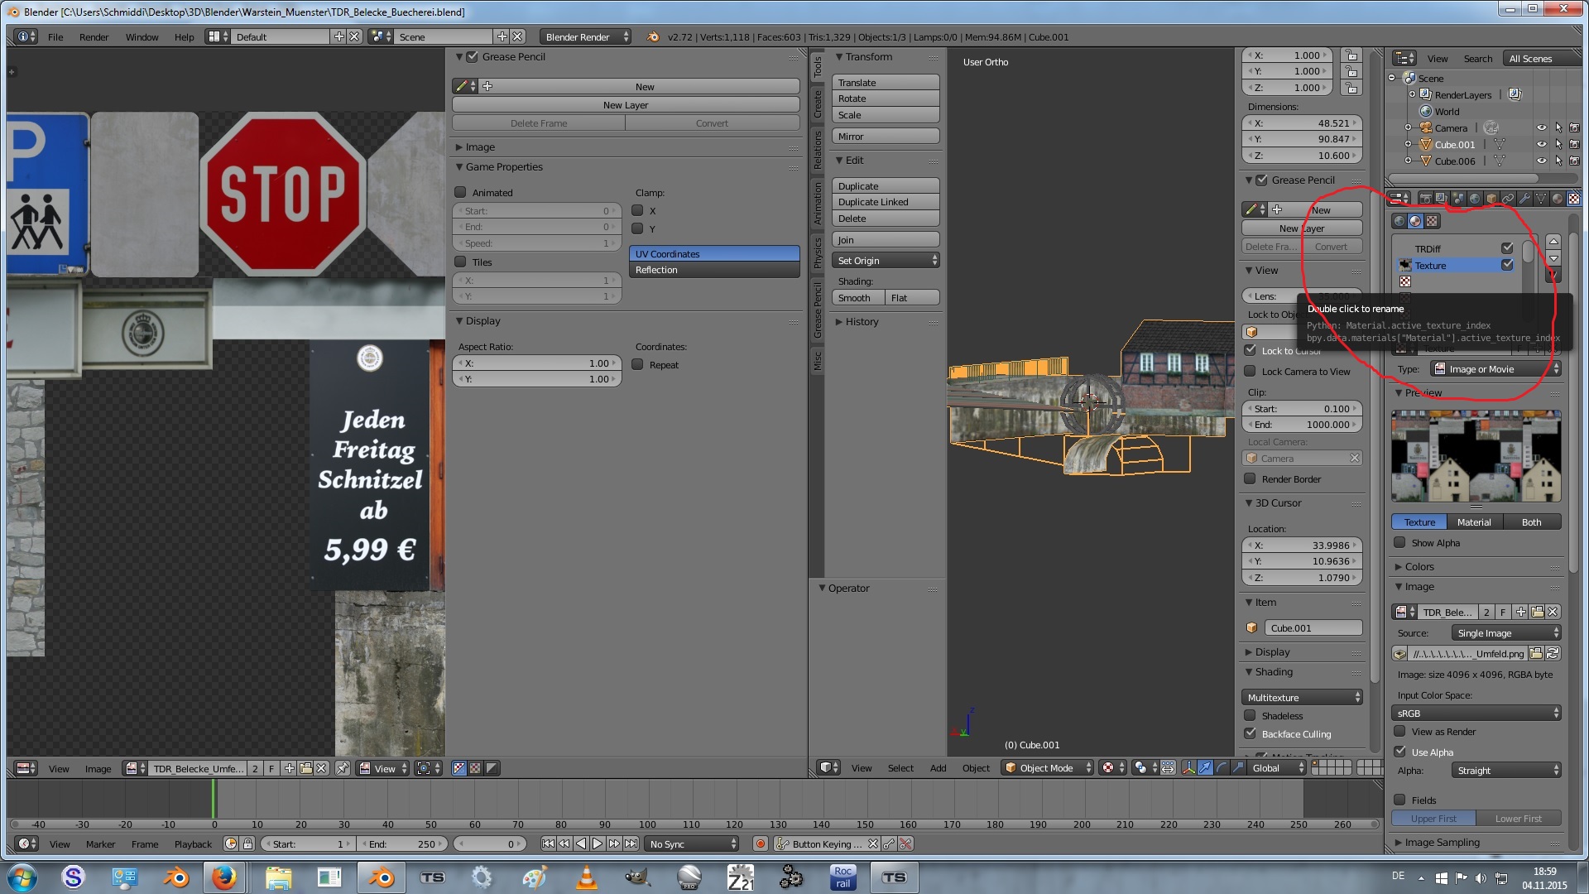
Task: Open the Object Mode dropdown
Action: pos(1048,768)
